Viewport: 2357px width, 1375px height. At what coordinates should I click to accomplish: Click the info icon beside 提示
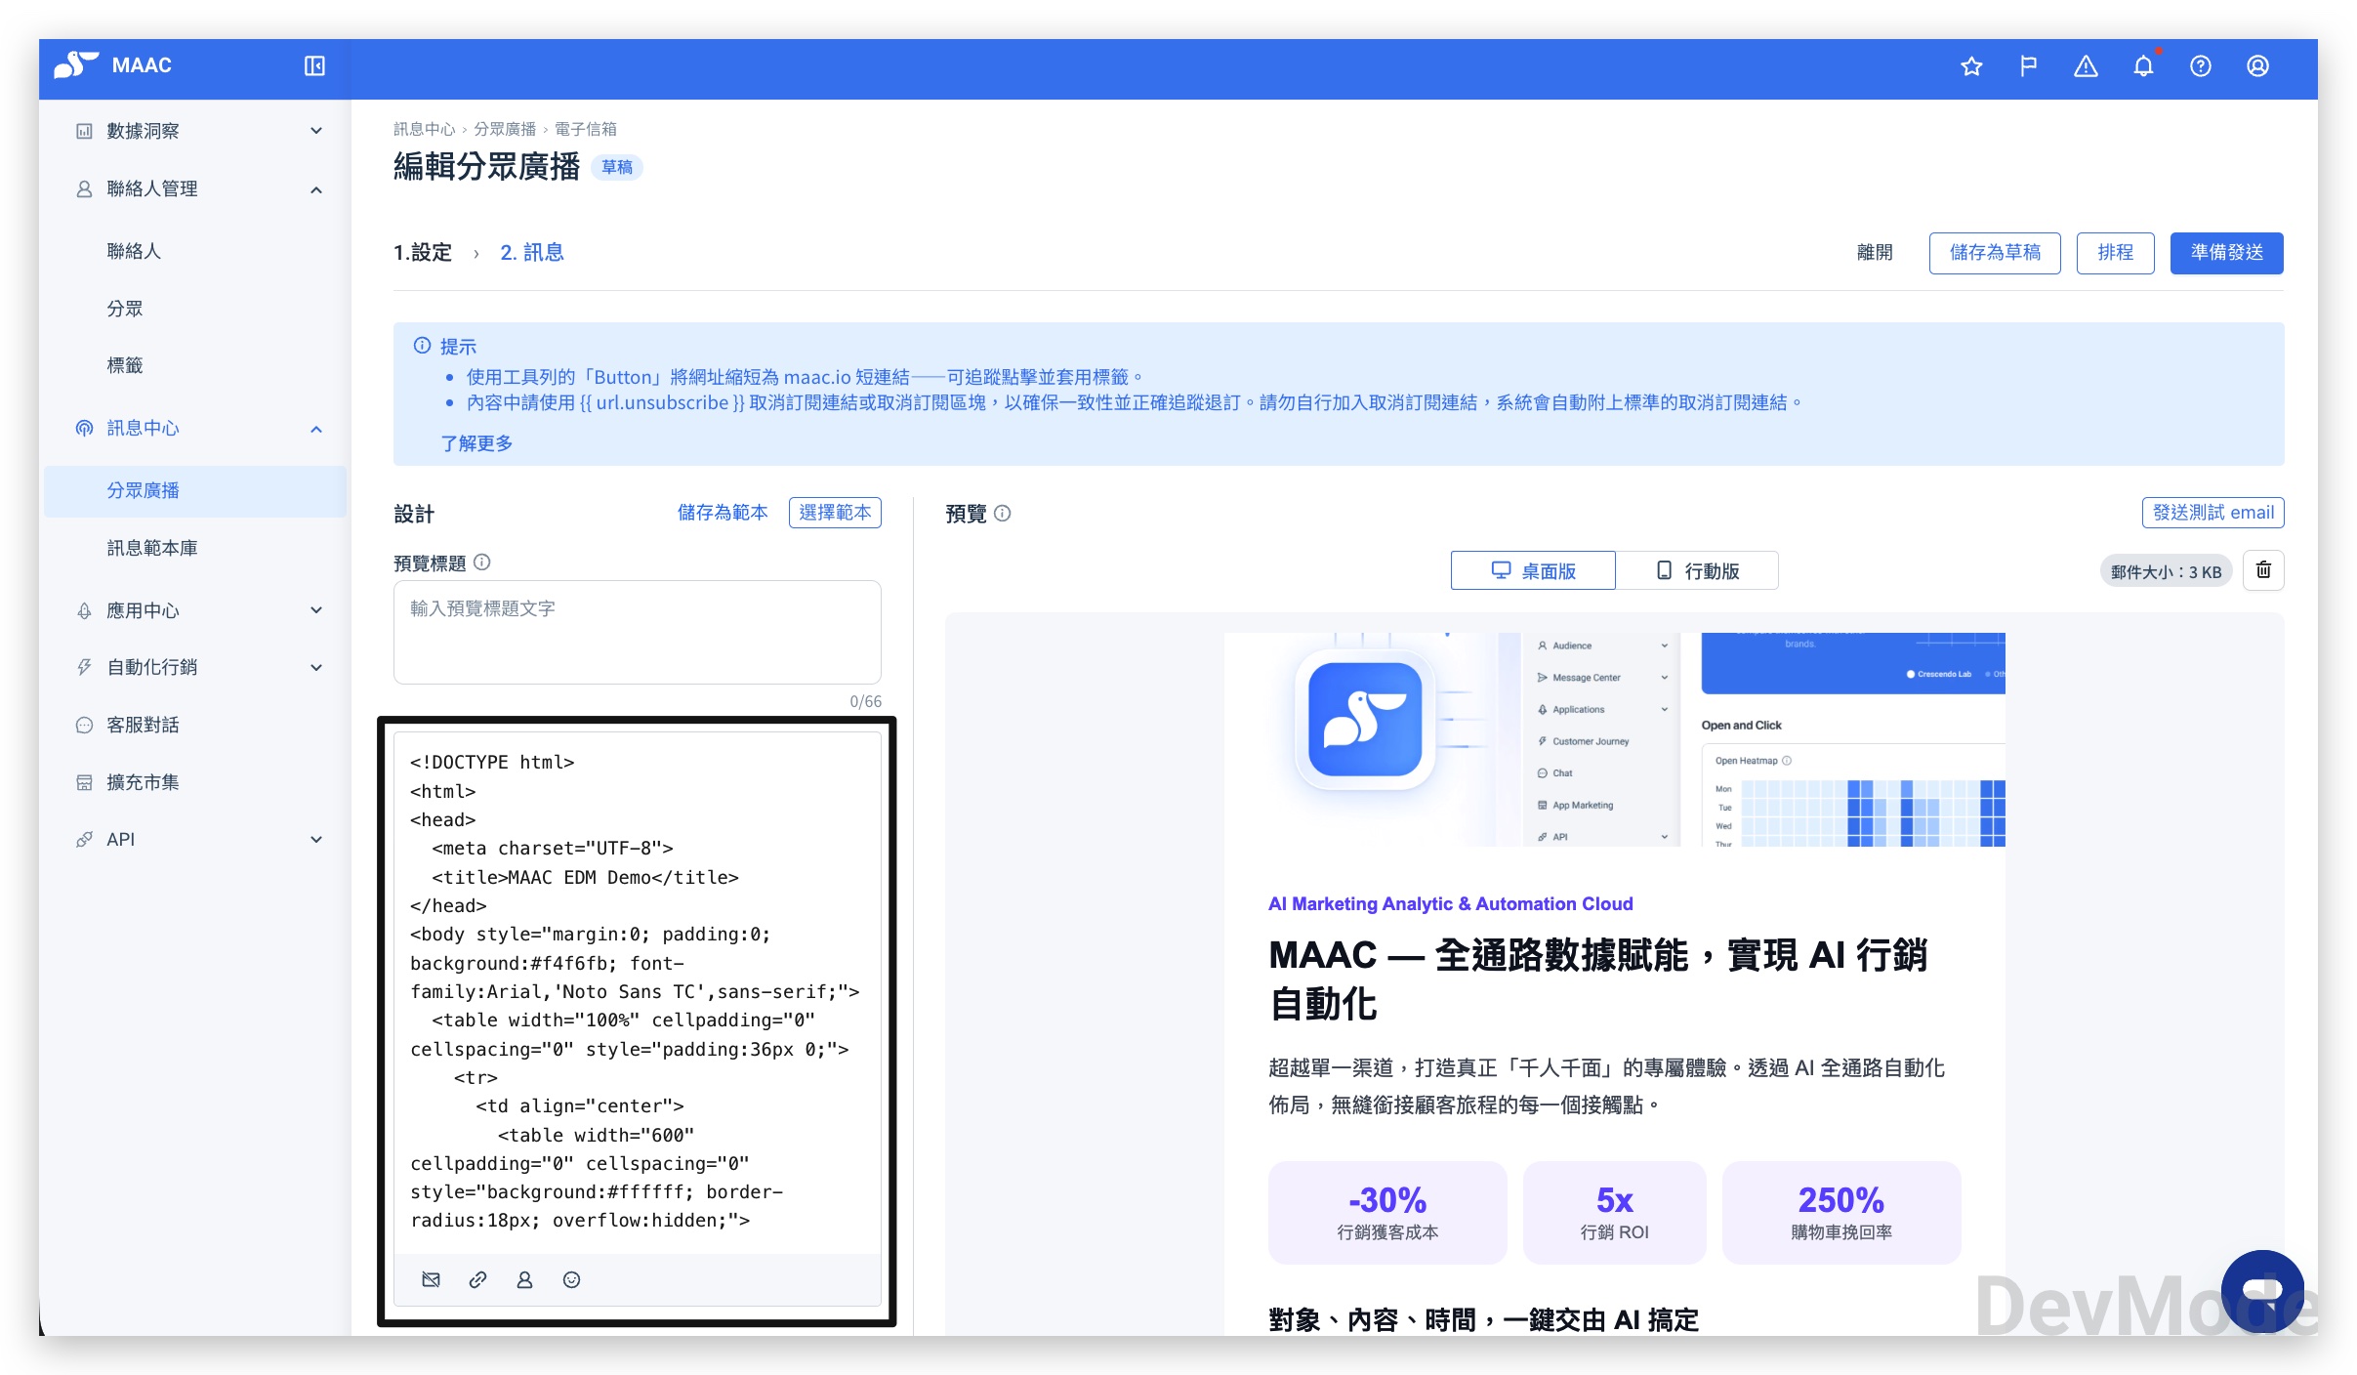(422, 346)
